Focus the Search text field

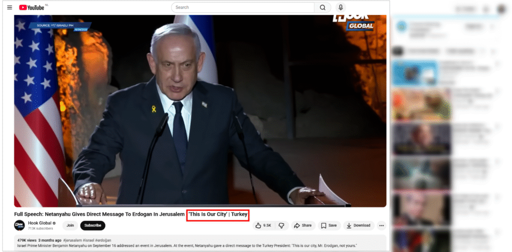[242, 7]
